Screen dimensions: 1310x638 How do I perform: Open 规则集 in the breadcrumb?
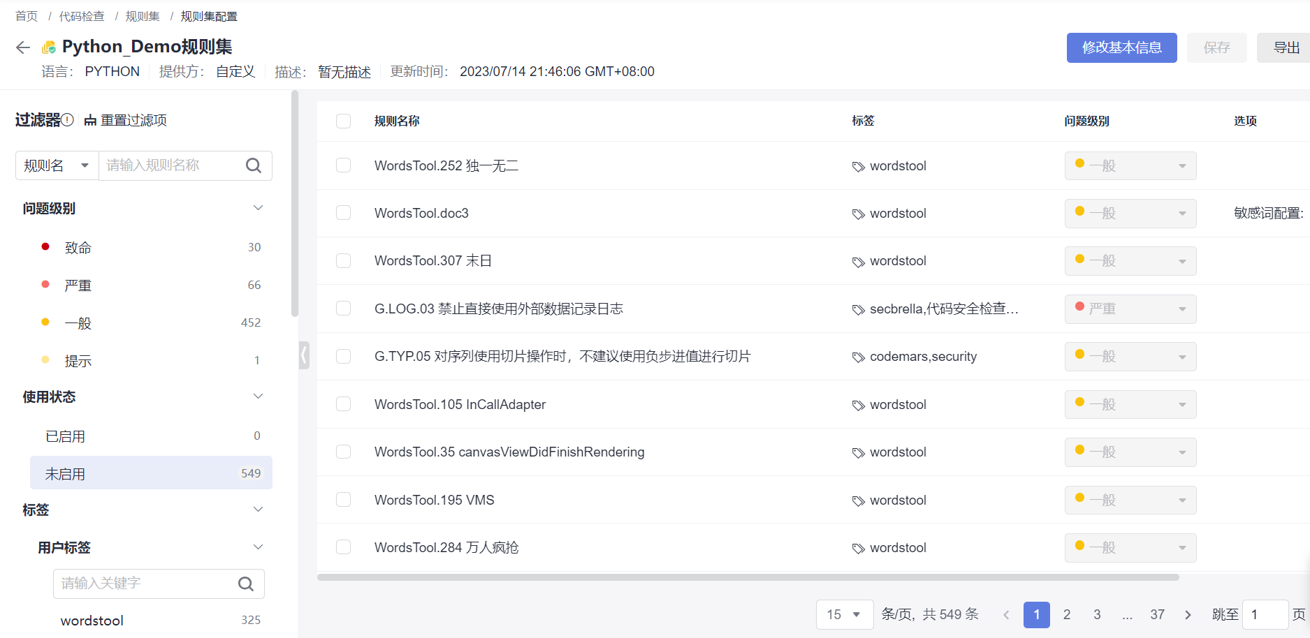pyautogui.click(x=143, y=16)
